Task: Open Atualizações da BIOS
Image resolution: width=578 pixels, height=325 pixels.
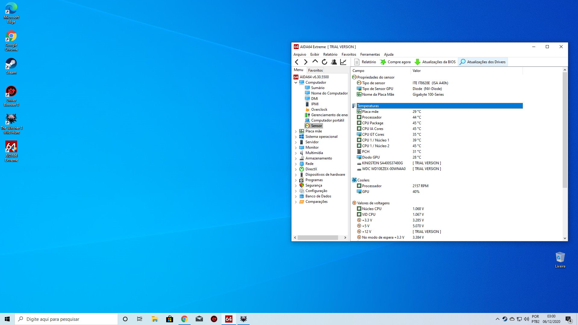Action: (435, 62)
